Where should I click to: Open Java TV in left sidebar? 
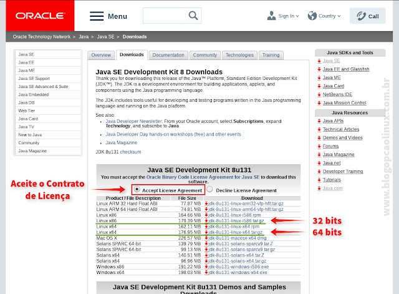point(48,127)
